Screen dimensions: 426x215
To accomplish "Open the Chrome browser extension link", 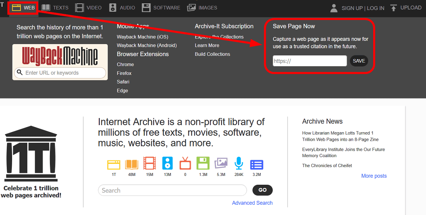I will pos(125,64).
